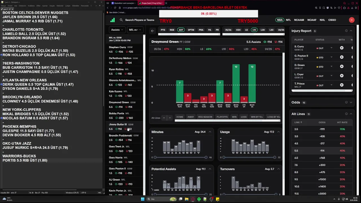Open a new browser tab
361x203 pixels.
[166, 3]
